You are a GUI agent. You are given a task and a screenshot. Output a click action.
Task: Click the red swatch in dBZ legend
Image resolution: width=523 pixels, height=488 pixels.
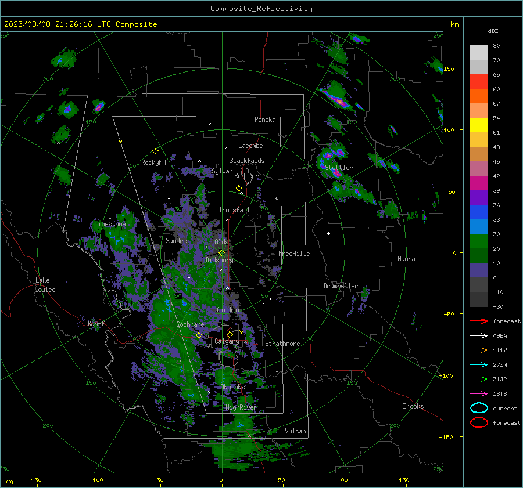(479, 82)
